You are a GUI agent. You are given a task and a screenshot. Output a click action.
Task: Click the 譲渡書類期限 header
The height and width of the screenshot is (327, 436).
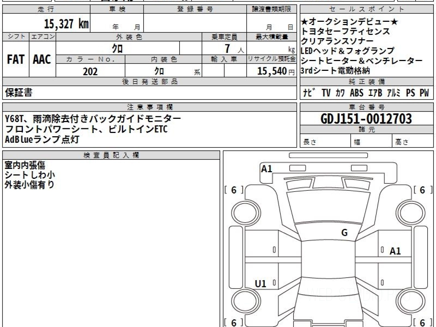pos(272,9)
